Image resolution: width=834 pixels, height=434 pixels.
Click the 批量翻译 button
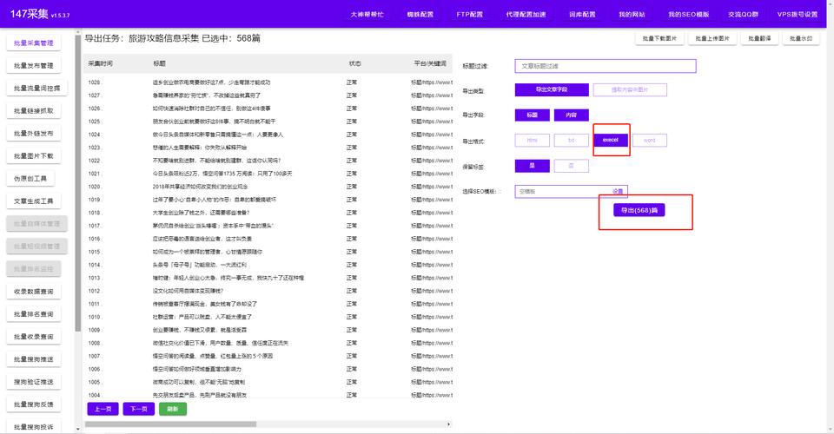(758, 39)
